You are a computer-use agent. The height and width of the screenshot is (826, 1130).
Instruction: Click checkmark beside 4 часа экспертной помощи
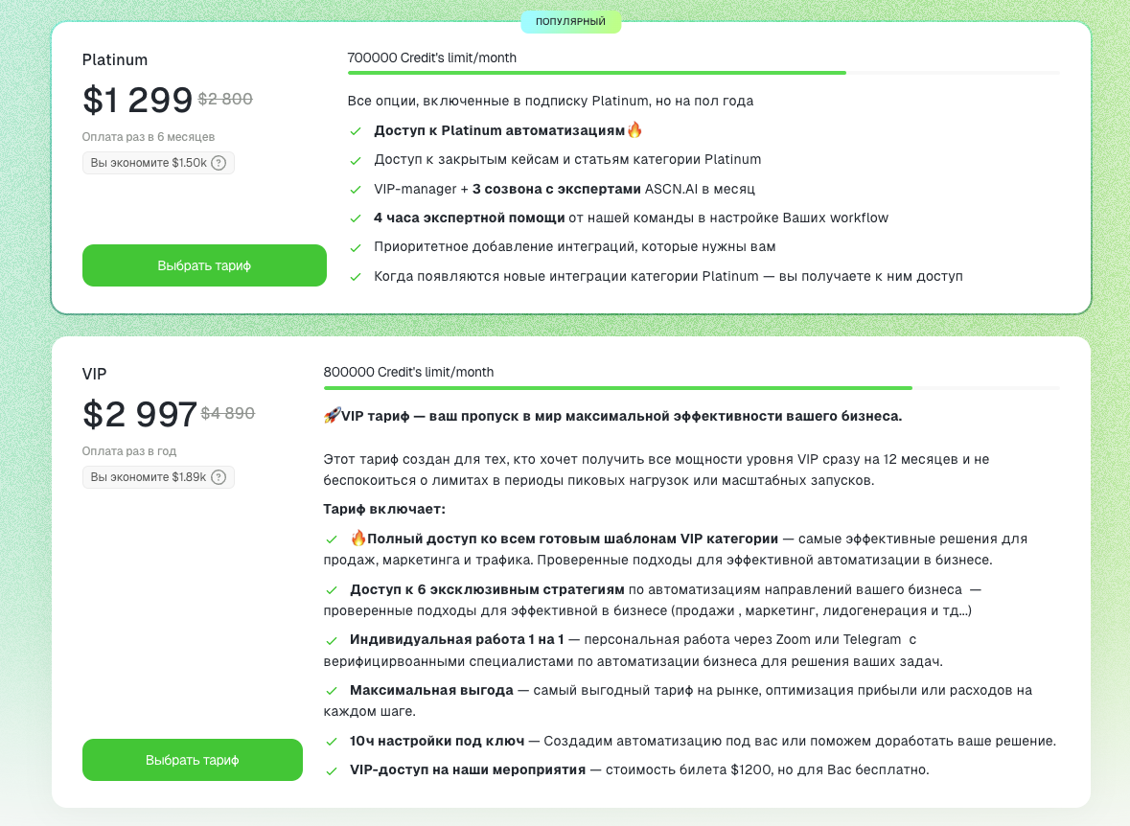pyautogui.click(x=356, y=218)
